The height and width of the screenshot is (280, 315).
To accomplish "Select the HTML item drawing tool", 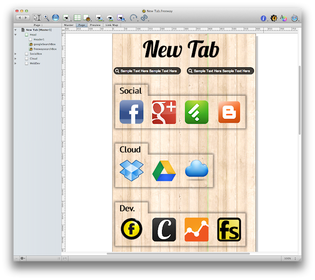I will point(66,18).
